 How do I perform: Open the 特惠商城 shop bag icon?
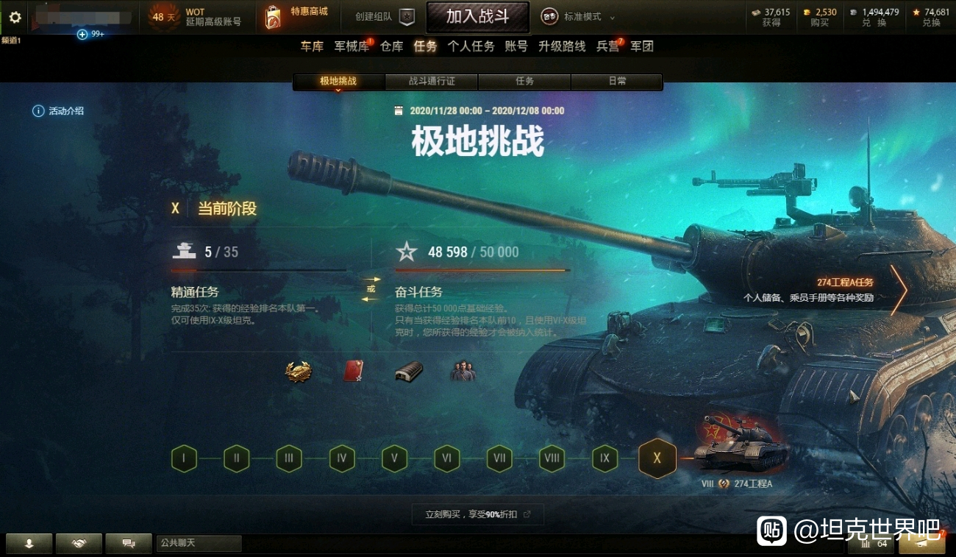pyautogui.click(x=273, y=18)
